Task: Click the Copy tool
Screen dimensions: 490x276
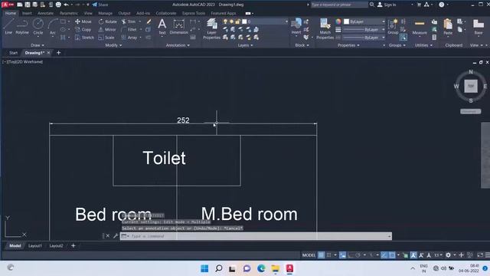Action: click(83, 29)
